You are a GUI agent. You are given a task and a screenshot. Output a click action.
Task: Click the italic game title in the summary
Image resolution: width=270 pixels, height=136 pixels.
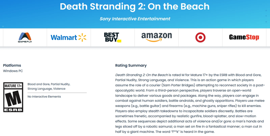(x=142, y=75)
